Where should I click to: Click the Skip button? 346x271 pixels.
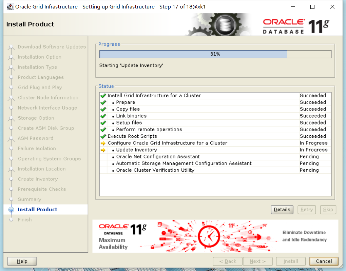click(x=328, y=209)
